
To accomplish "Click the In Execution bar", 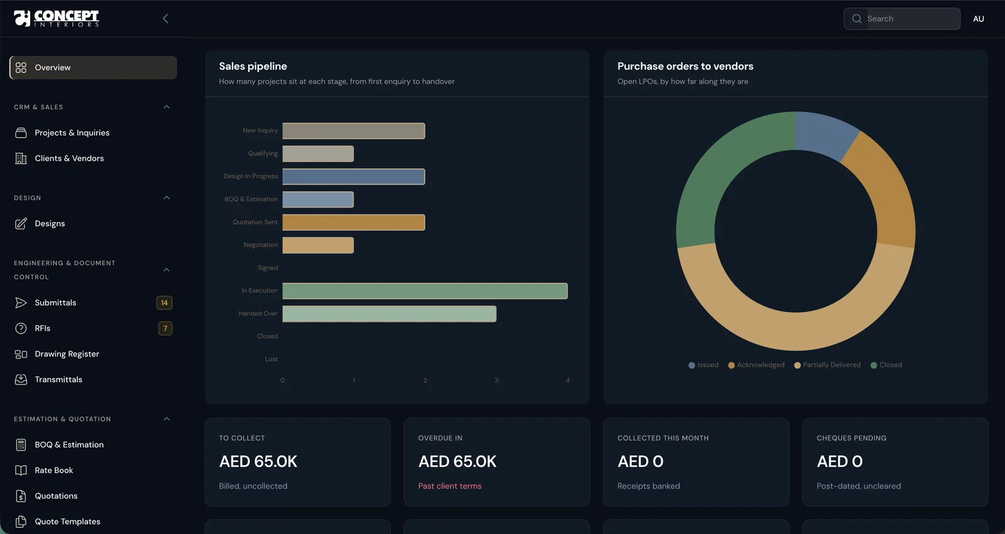I will coord(425,291).
